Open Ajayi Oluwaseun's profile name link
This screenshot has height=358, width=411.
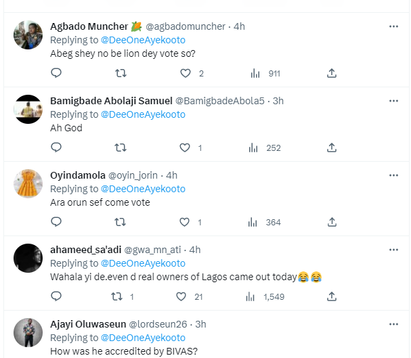click(88, 324)
